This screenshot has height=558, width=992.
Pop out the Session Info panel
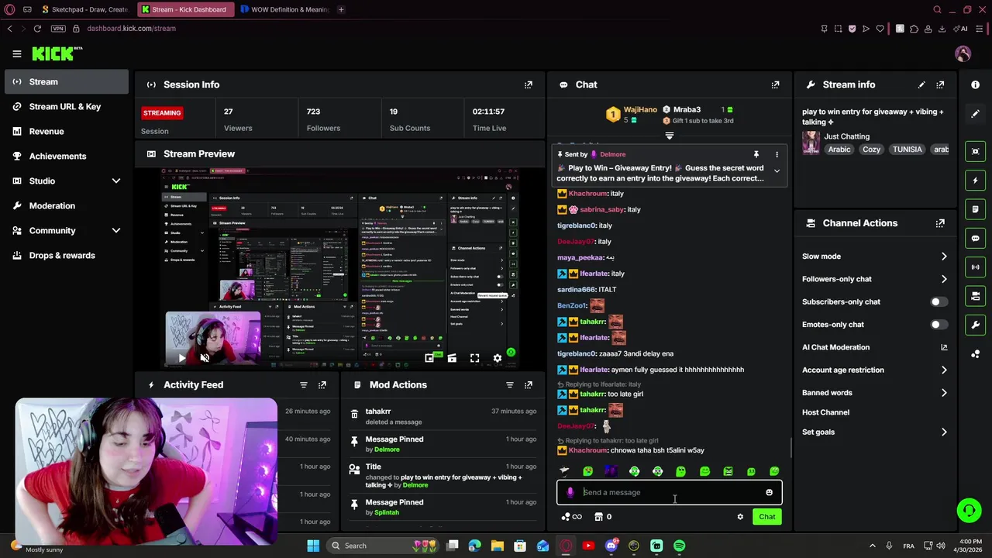coord(529,84)
